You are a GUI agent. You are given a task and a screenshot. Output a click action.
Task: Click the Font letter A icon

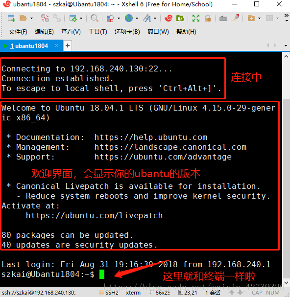147,19
